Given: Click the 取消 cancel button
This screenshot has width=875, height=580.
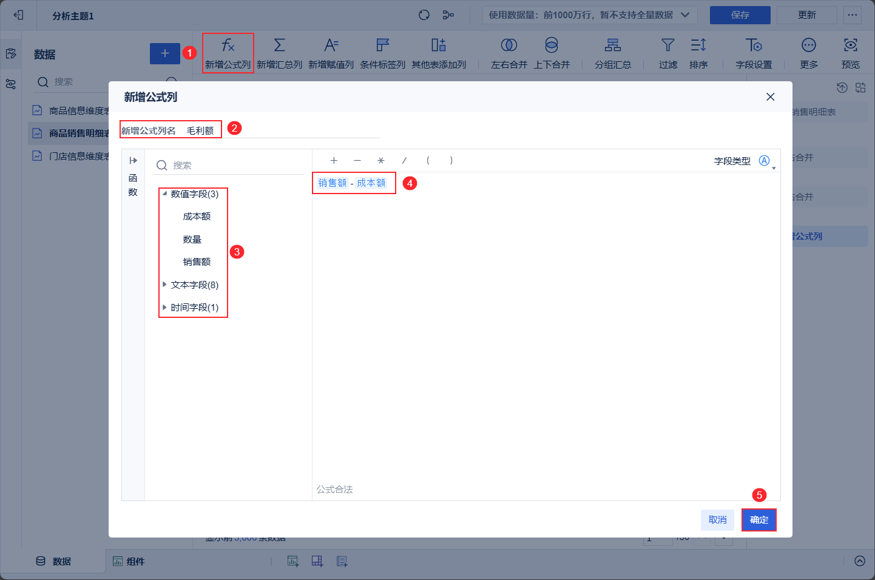Looking at the screenshot, I should coord(717,520).
